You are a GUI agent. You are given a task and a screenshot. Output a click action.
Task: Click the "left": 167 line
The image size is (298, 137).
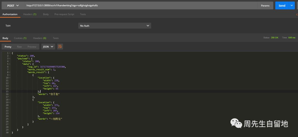click(50, 86)
